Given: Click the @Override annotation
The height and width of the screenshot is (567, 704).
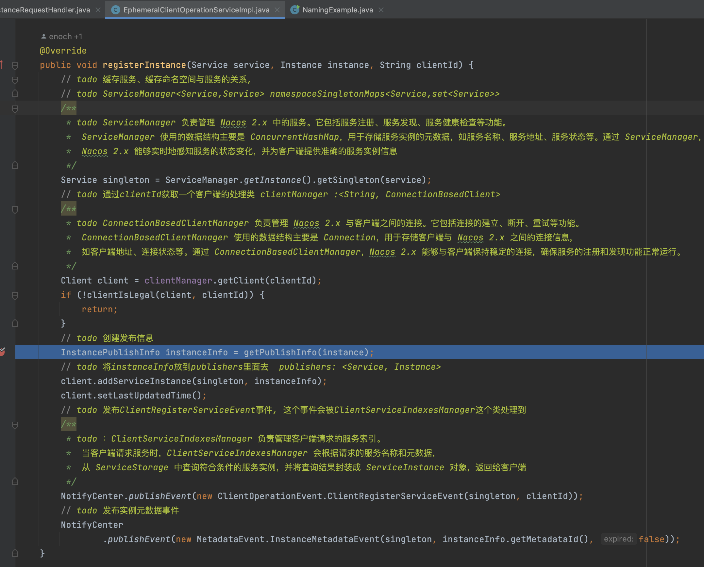Looking at the screenshot, I should pyautogui.click(x=63, y=51).
